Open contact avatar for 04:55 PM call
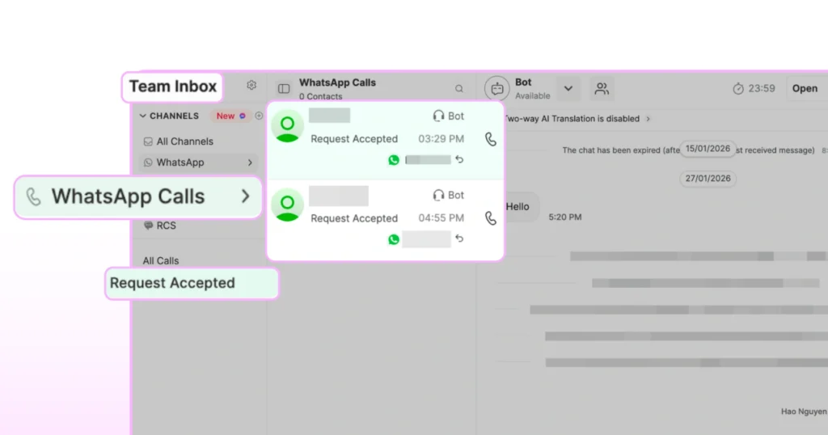The width and height of the screenshot is (828, 435). pos(287,205)
